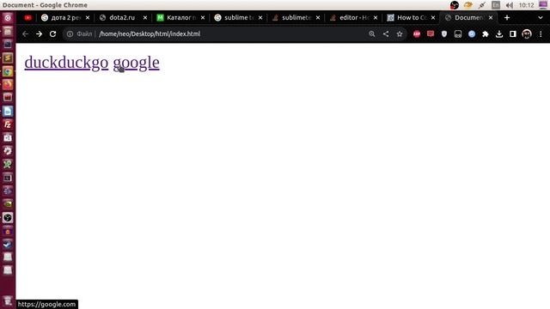The image size is (550, 309).
Task: Close the 'How to' tab
Action: 433,17
